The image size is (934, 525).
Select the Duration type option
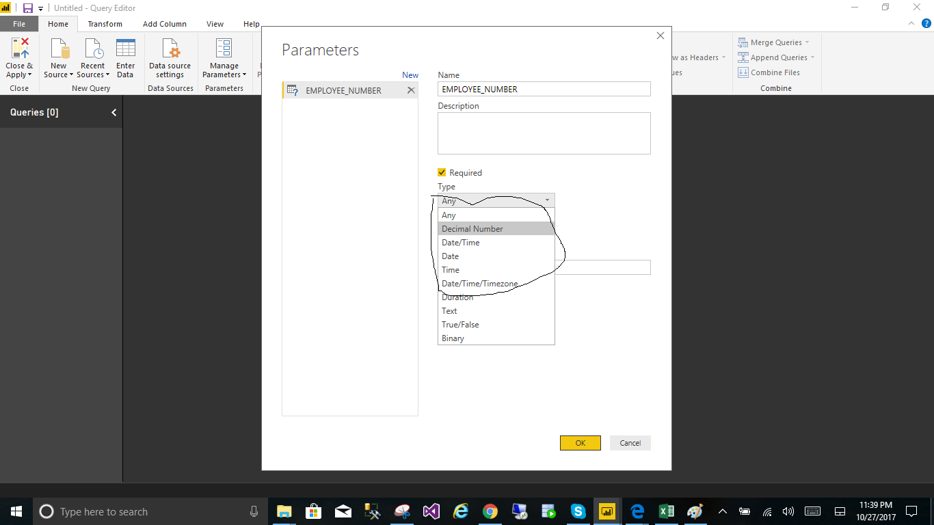[496, 297]
